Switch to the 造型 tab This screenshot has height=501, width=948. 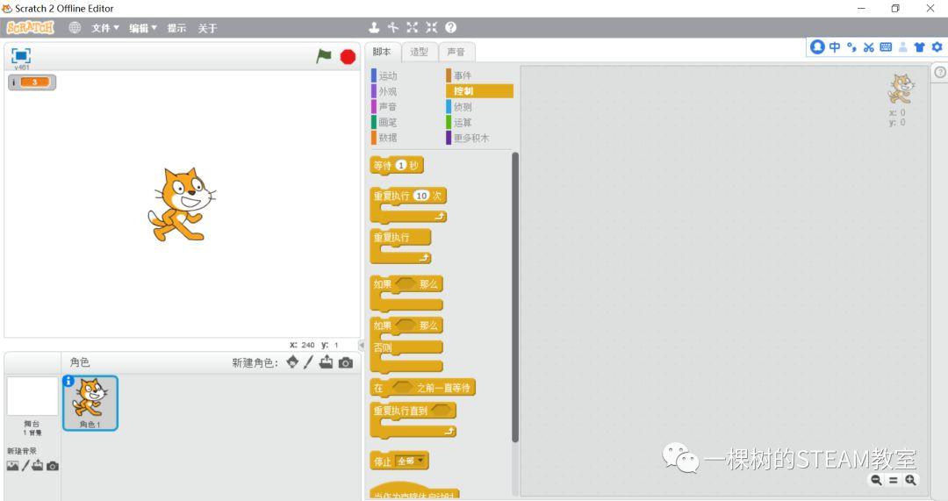tap(419, 52)
